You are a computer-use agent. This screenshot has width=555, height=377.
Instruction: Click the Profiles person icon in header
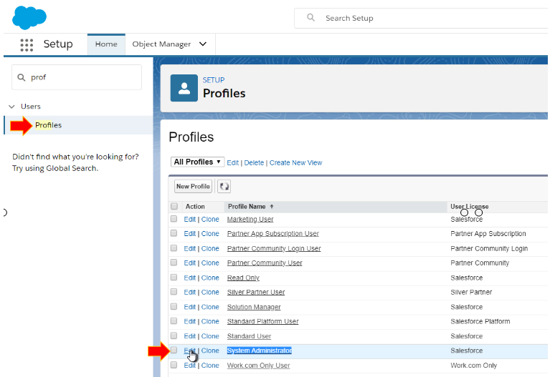(184, 88)
